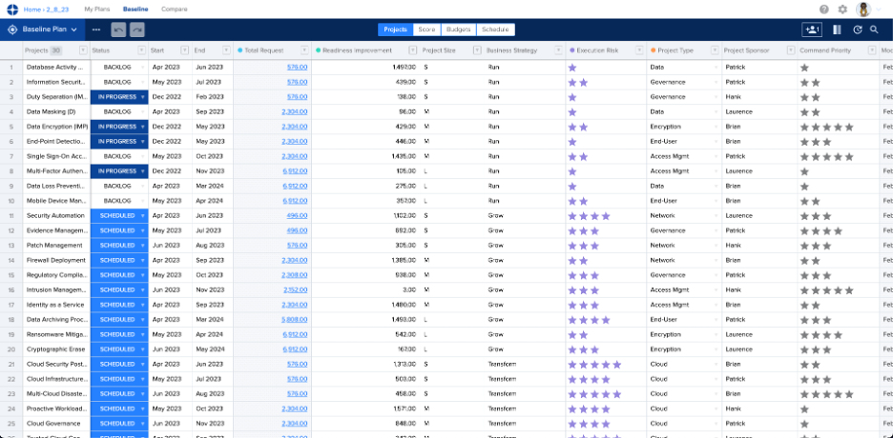Expand the Baseline Plan dropdown
The width and height of the screenshot is (893, 438).
74,30
